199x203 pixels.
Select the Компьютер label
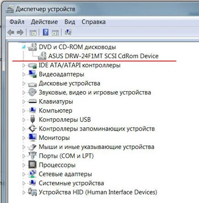tap(55, 111)
